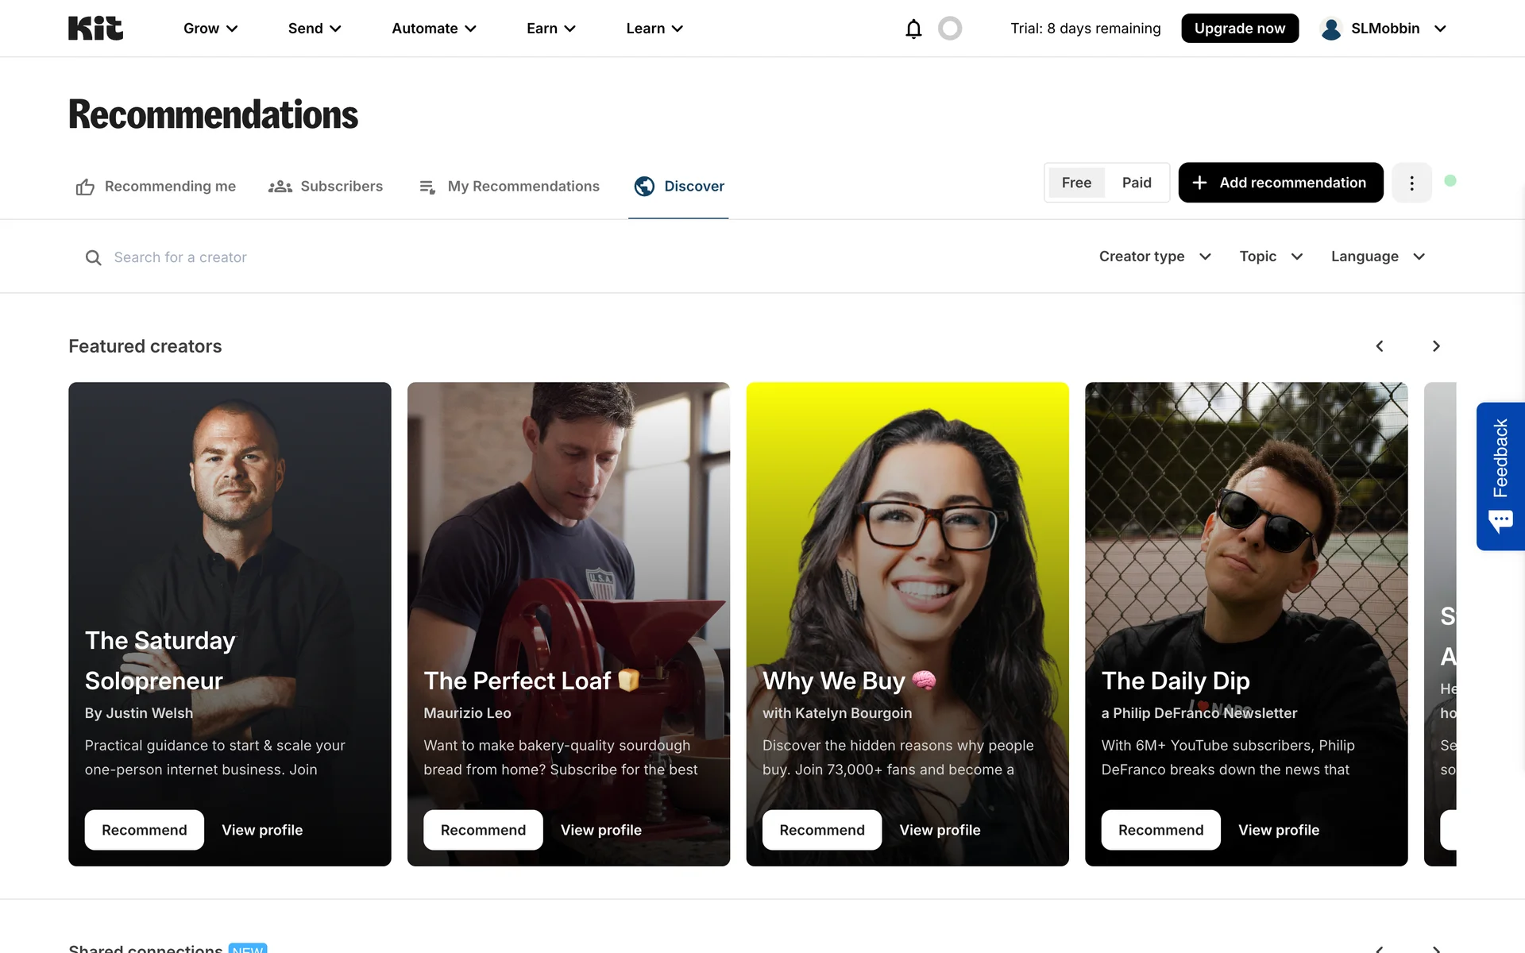Viewport: 1525px width, 953px height.
Task: Open the Feedback chat widget
Action: (1500, 476)
